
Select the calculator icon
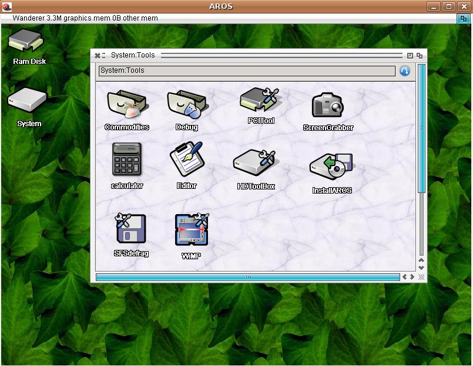click(x=126, y=160)
